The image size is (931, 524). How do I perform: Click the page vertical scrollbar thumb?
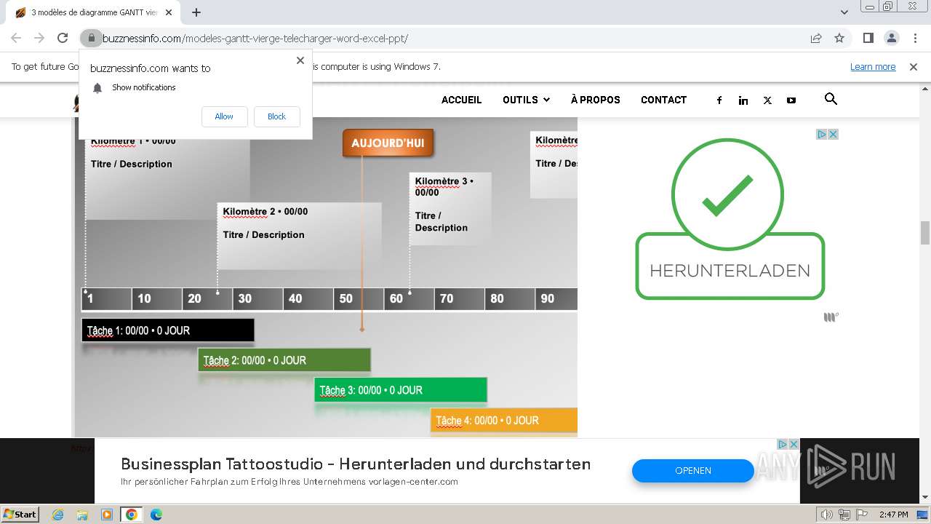click(925, 233)
